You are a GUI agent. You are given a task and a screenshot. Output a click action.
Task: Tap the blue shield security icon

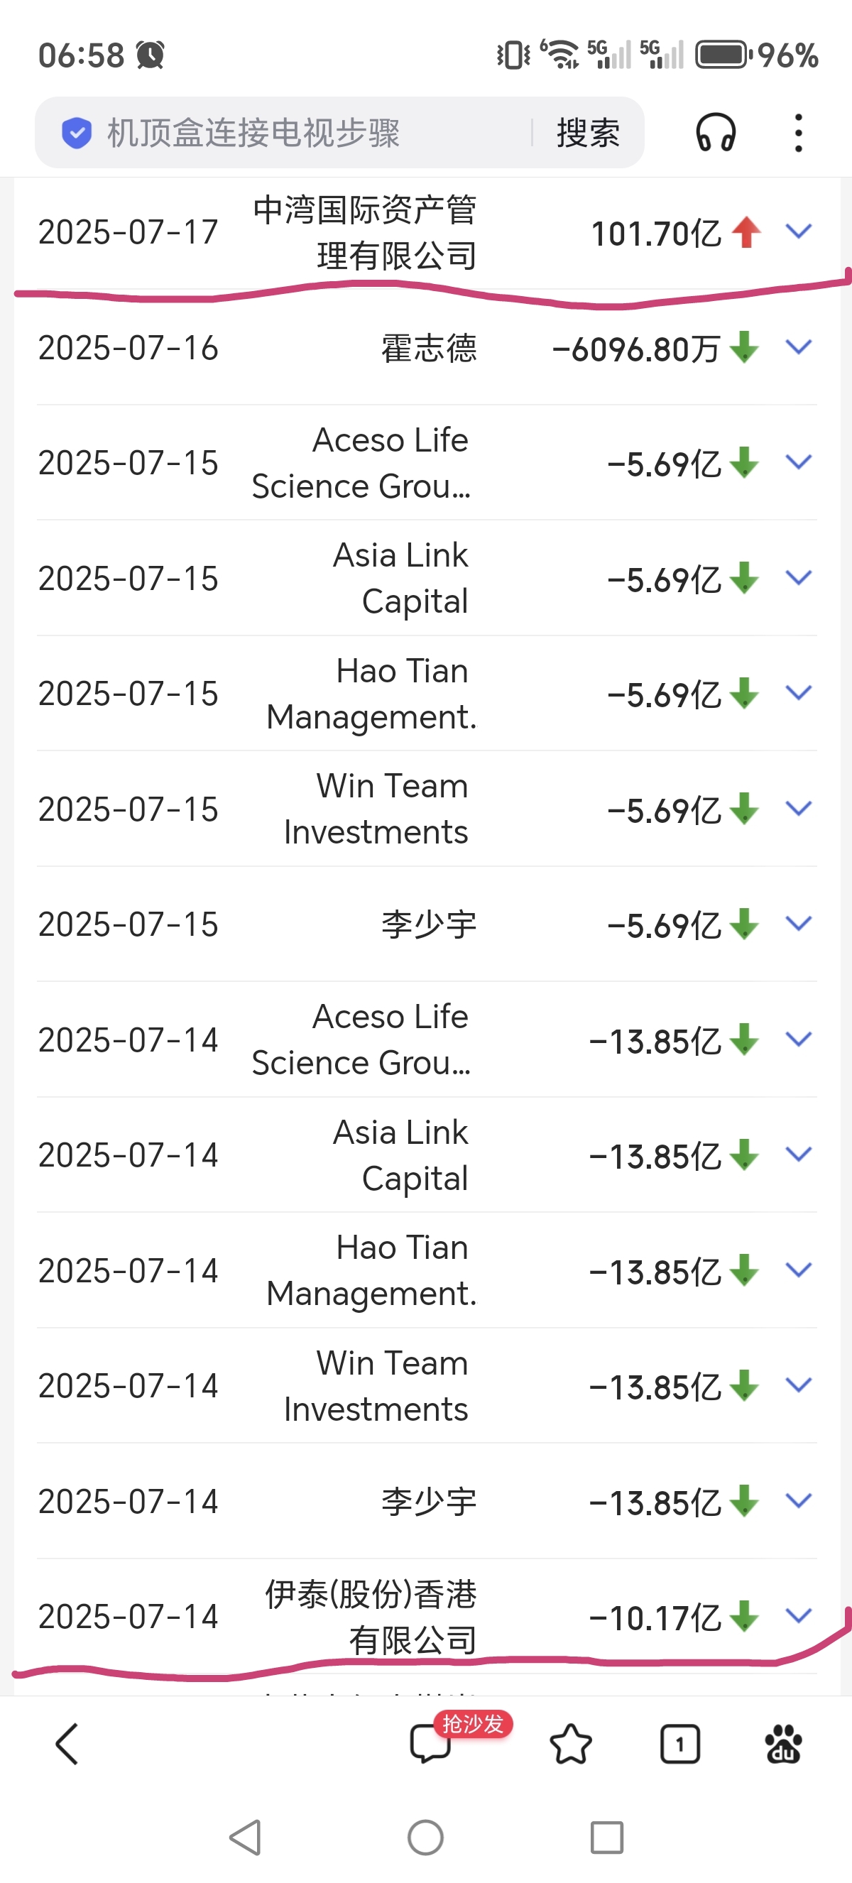coord(77,133)
